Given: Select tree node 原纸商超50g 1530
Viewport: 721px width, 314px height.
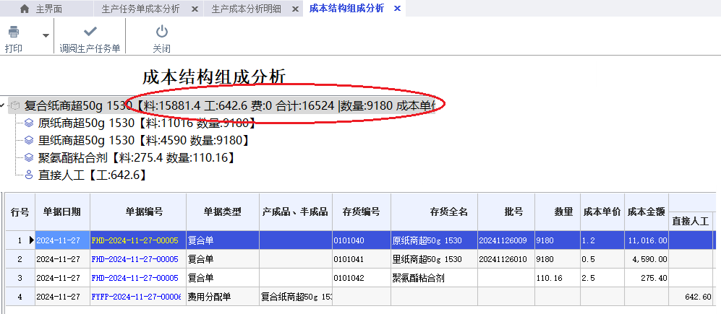Looking at the screenshot, I should (x=146, y=123).
